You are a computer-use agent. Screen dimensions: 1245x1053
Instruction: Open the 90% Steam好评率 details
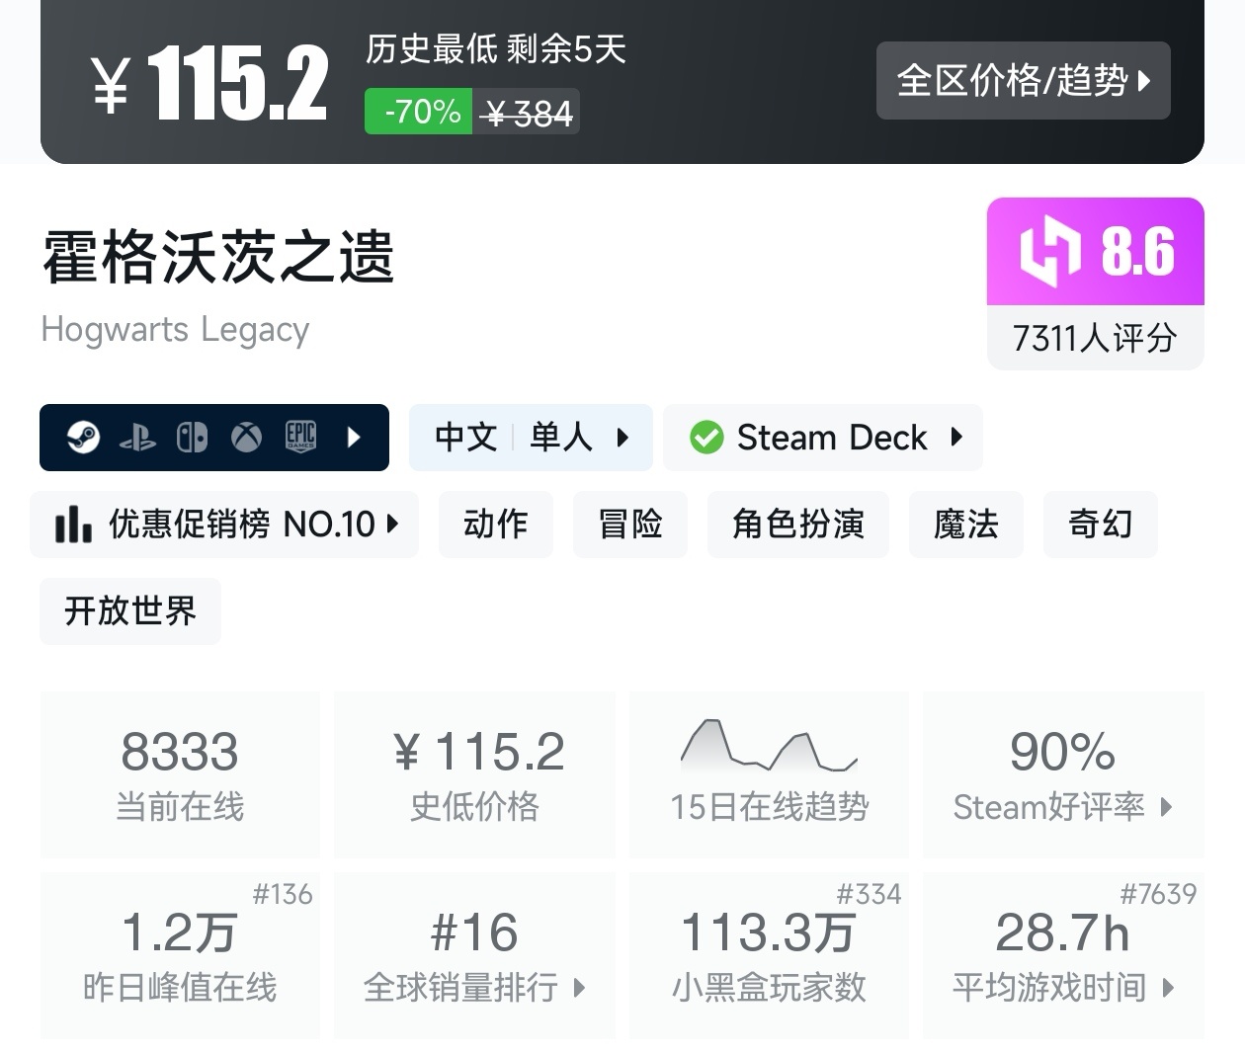point(1063,774)
